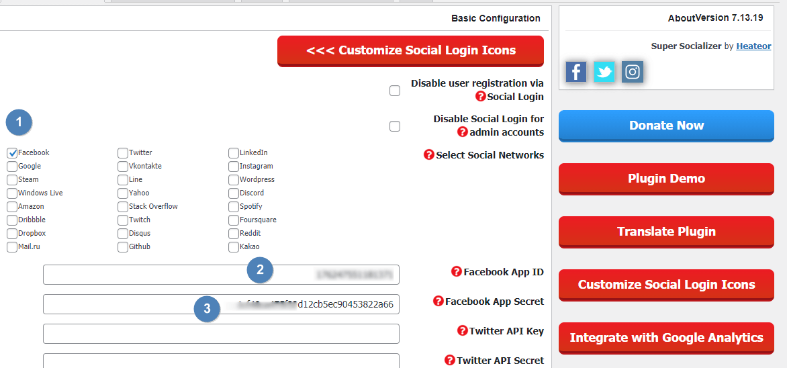Open the Heateor Facebook page icon
The image size is (787, 368).
coord(576,72)
